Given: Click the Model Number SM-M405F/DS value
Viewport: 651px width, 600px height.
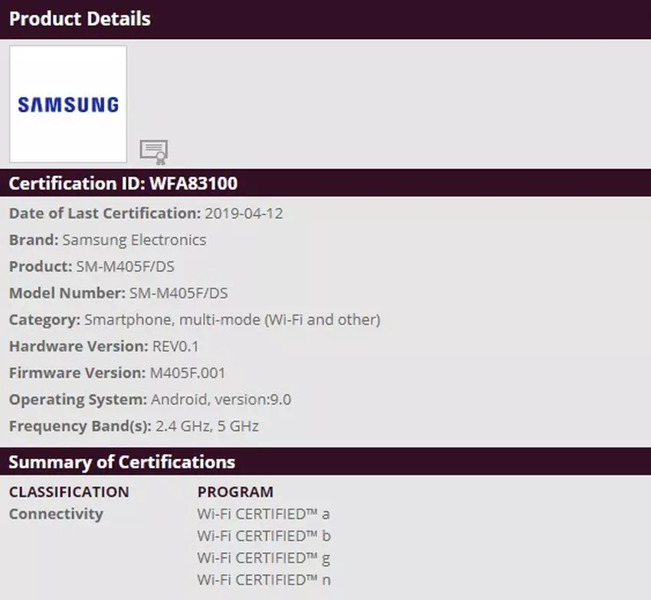Looking at the screenshot, I should point(178,293).
